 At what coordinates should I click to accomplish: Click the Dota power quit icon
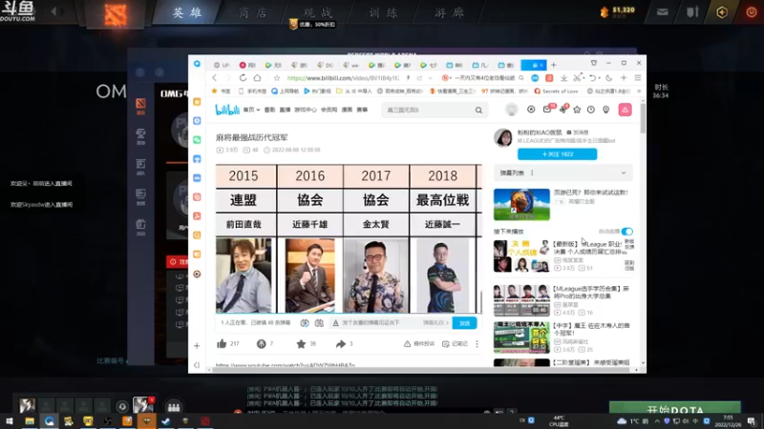pos(752,12)
